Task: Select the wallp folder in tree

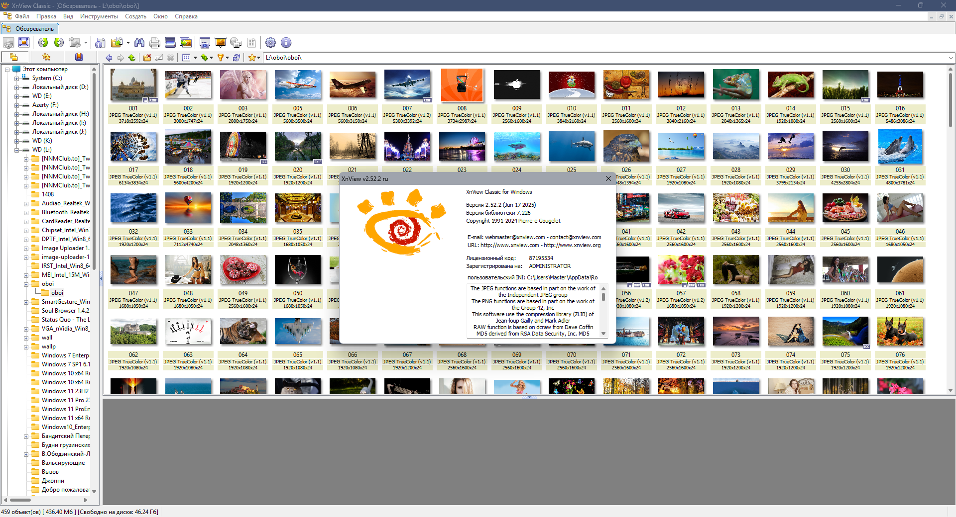Action: click(x=48, y=346)
